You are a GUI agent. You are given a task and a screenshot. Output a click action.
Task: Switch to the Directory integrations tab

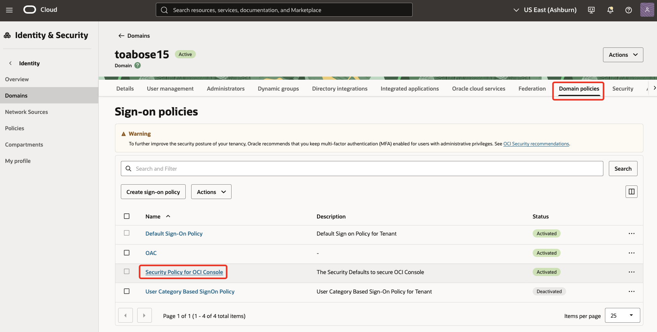coord(340,89)
